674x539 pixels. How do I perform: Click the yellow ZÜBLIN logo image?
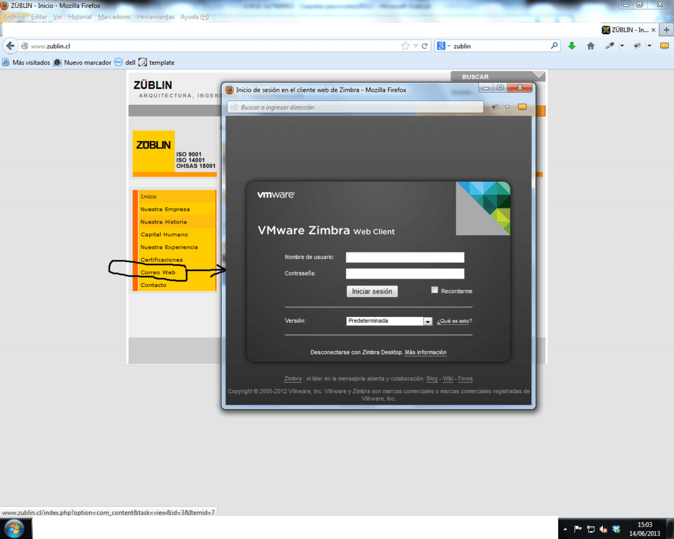[x=153, y=151]
